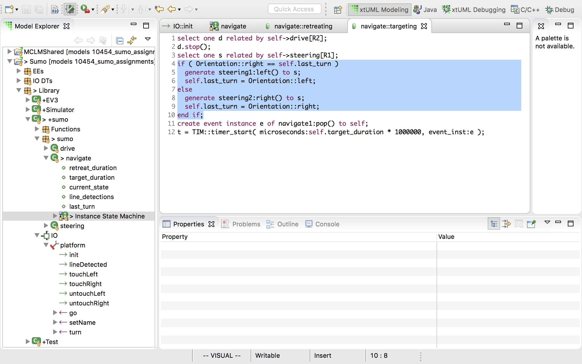The image size is (582, 364).
Task: Select the target_duration attribute
Action: [92, 177]
